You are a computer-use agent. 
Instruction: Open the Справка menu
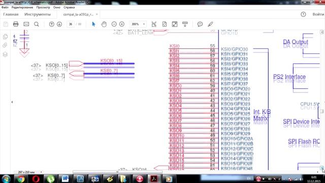tap(69, 8)
